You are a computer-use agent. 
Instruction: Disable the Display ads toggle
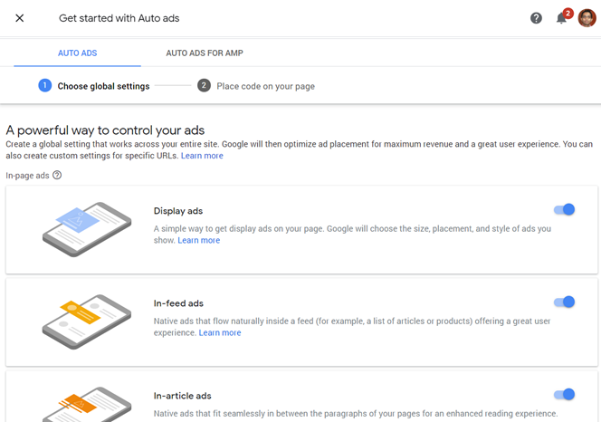[564, 209]
